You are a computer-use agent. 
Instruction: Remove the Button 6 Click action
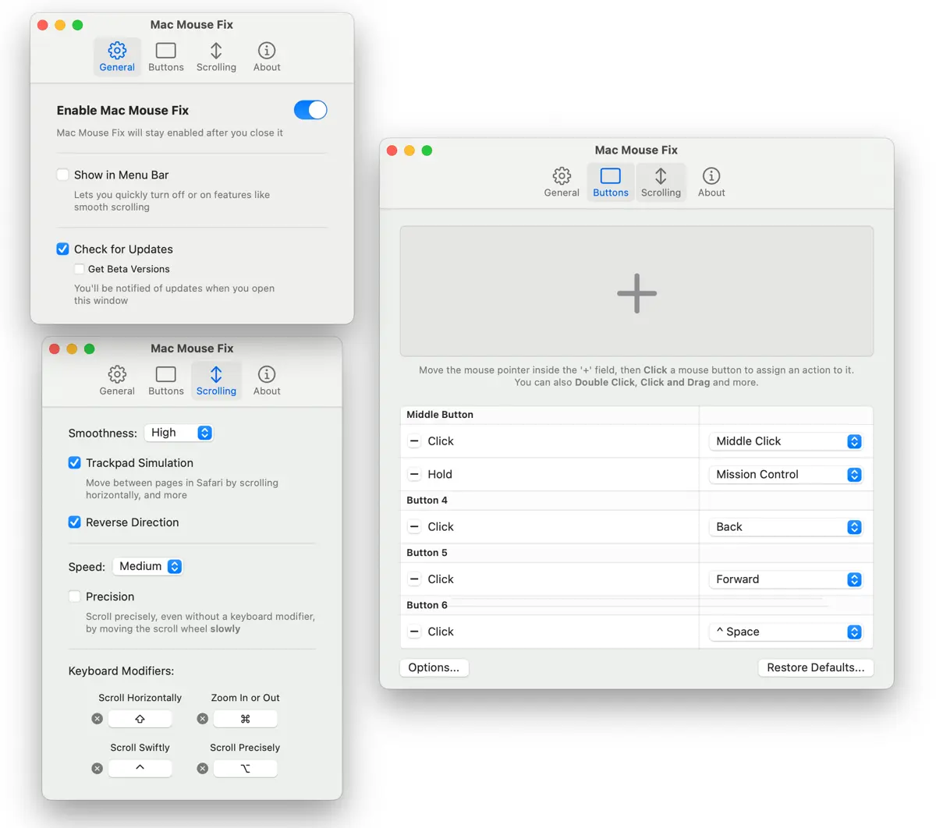(414, 632)
